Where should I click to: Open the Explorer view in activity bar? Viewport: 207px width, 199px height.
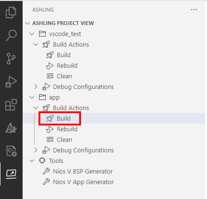point(11,13)
